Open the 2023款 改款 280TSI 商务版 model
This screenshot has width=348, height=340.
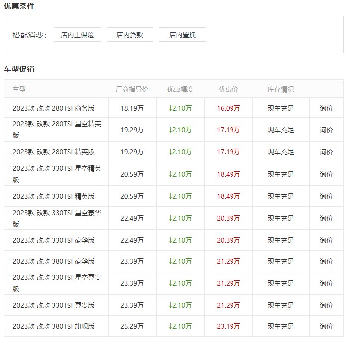pyautogui.click(x=54, y=108)
